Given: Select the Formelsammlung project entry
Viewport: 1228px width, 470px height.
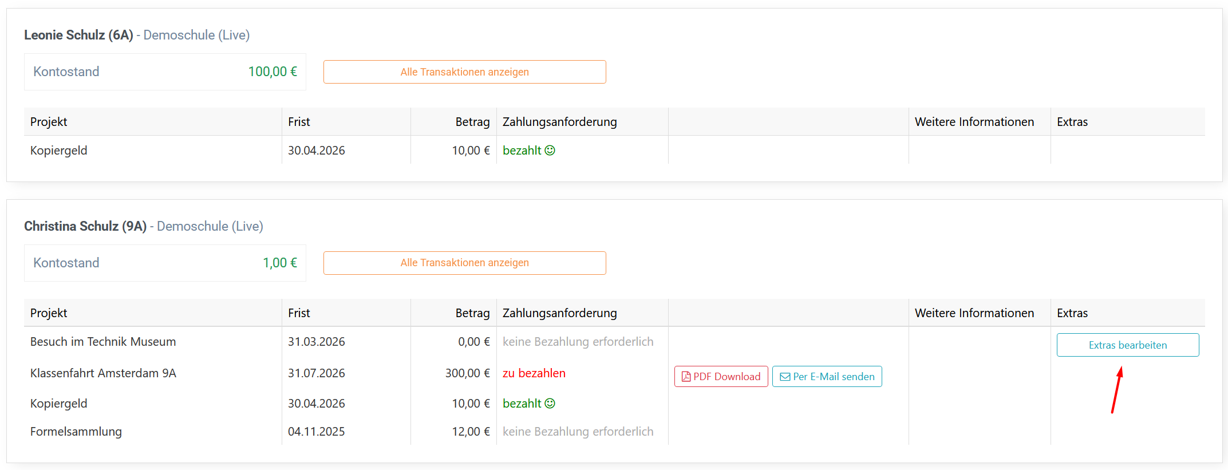Looking at the screenshot, I should coord(76,432).
